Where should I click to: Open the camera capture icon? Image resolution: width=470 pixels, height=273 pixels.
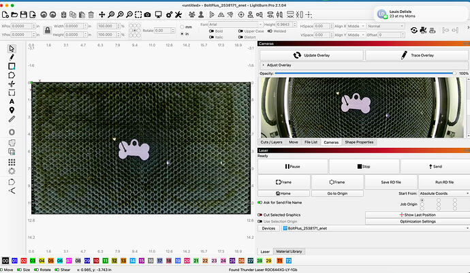pyautogui.click(x=148, y=15)
